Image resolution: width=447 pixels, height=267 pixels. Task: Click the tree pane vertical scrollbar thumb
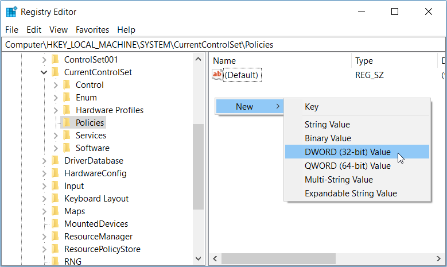[198, 167]
